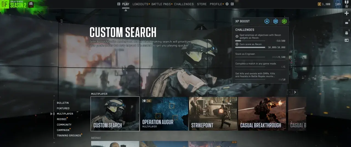Open the BATTLE PASS tab

[x=161, y=4]
